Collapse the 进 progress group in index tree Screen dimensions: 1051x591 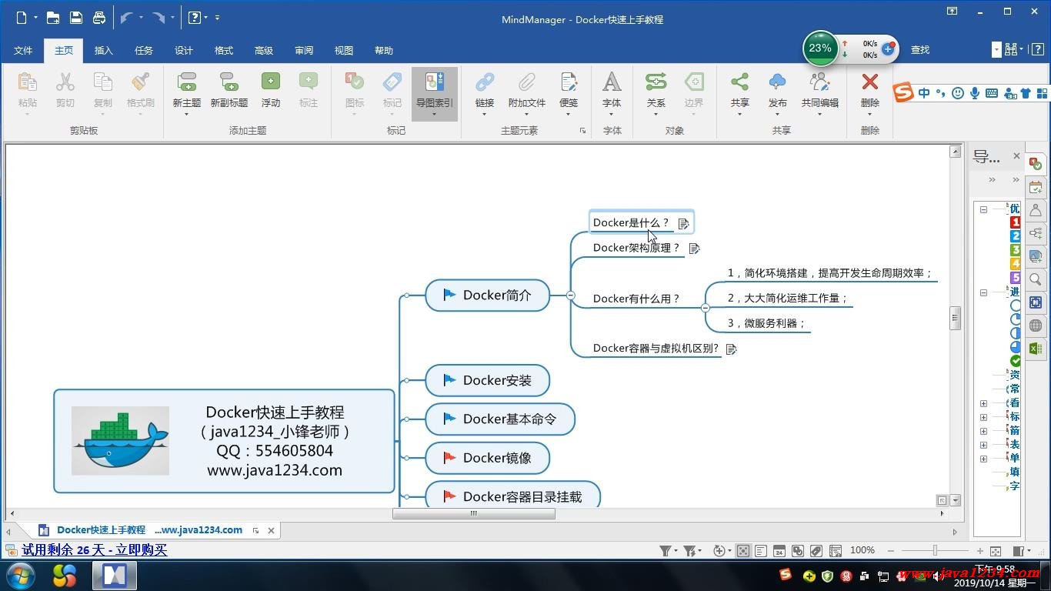coord(983,292)
